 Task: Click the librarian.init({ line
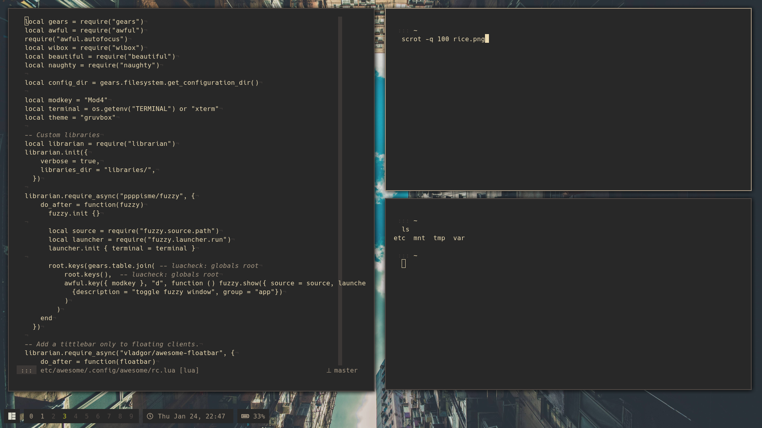click(56, 152)
